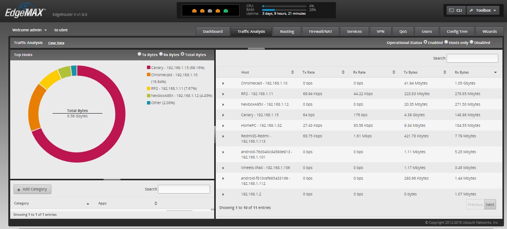Image resolution: width=507 pixels, height=229 pixels.
Task: Open the Traffic Analysis tab
Action: click(251, 31)
